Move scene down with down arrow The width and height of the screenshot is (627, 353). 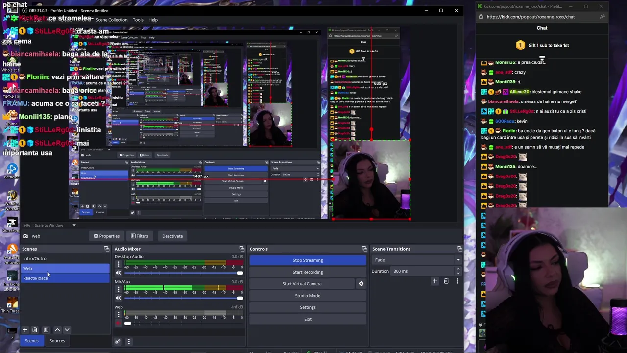point(67,330)
